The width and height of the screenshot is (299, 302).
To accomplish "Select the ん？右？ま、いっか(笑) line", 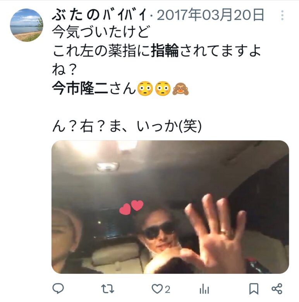I will (127, 126).
